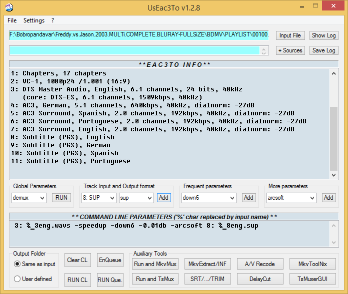Select the AC3 German 5.1 track line

tap(132, 105)
